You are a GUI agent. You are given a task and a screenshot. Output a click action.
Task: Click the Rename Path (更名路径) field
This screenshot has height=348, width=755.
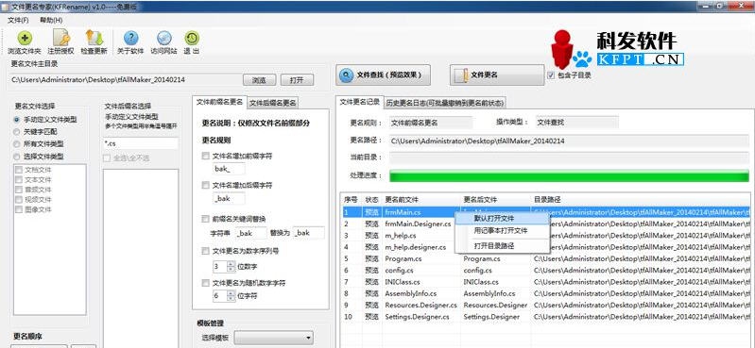(x=569, y=141)
